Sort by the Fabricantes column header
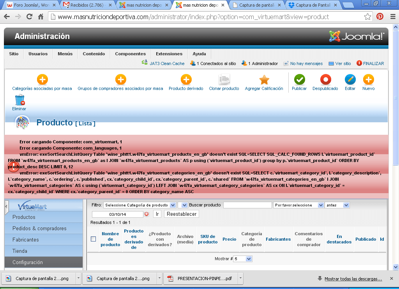The image size is (399, 289). point(278,239)
